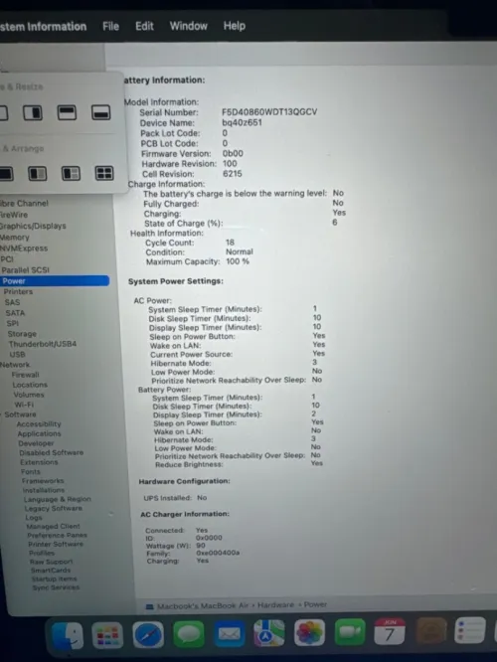The image size is (497, 662).
Task: Open Reminders app in Dock
Action: click(470, 631)
